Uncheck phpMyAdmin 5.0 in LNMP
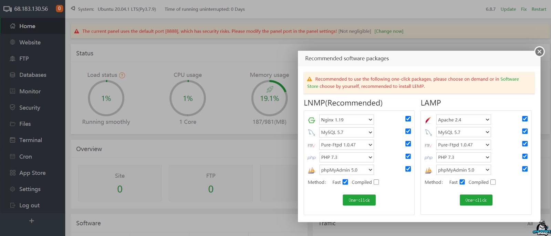 pos(408,169)
